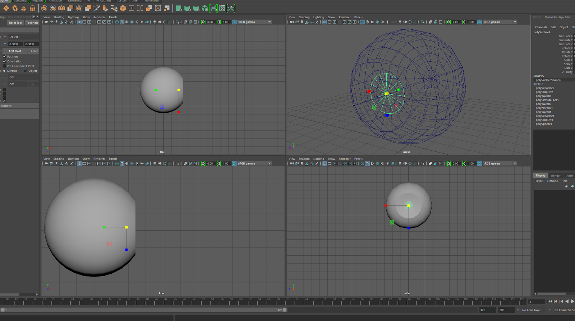The width and height of the screenshot is (575, 321).
Task: Open Panels menu in side panel
Action: pos(358,159)
